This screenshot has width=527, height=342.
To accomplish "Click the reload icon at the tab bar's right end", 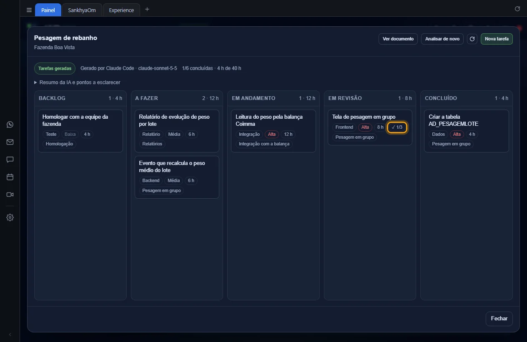I will [x=517, y=9].
